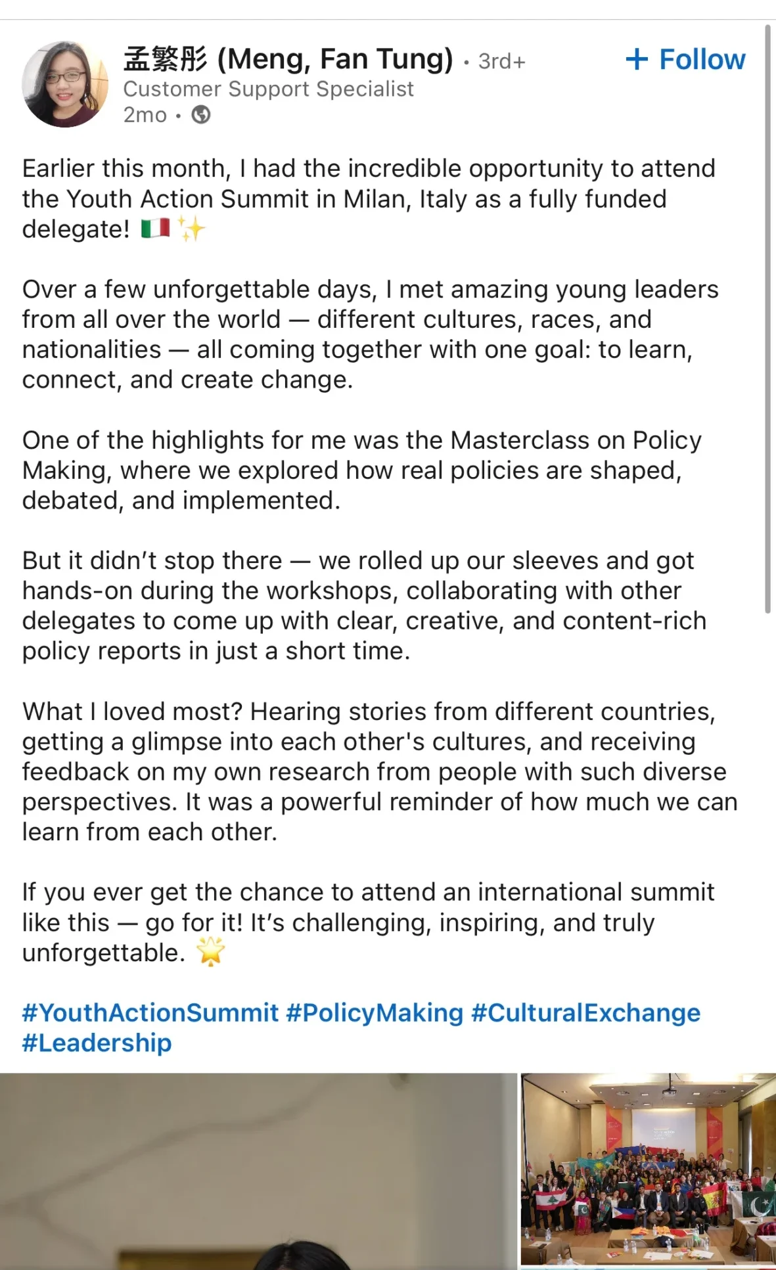
Task: Open the author's profile photo
Action: 64,84
